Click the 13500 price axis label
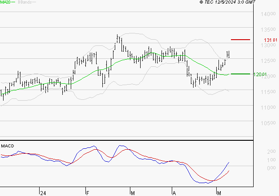Image resolution: width=279 pixels, height=196 pixels. pos(268,29)
